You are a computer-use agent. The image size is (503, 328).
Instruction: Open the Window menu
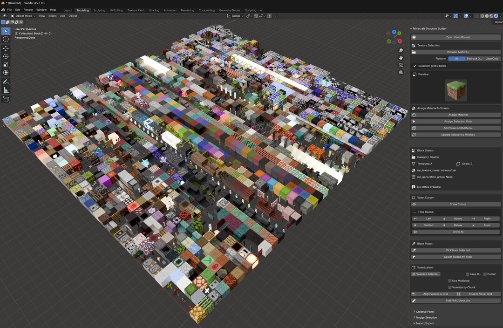pyautogui.click(x=41, y=10)
